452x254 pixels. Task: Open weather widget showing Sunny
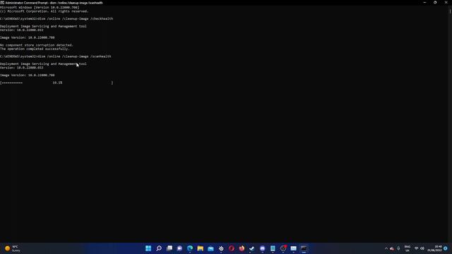pyautogui.click(x=13, y=248)
